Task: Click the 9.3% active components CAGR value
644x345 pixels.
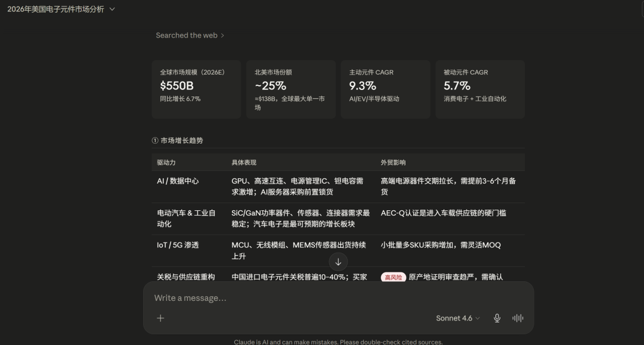Action: [363, 86]
